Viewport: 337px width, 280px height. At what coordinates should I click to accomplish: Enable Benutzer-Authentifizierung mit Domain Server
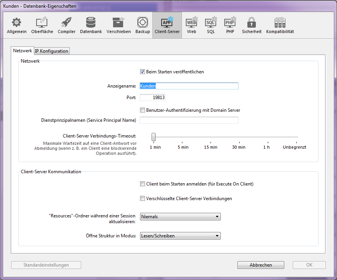(142, 110)
